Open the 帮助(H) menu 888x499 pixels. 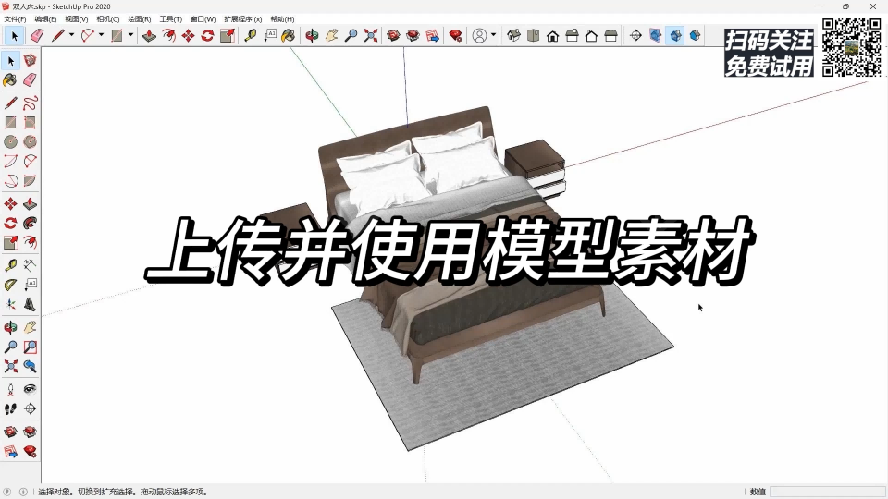tap(282, 19)
